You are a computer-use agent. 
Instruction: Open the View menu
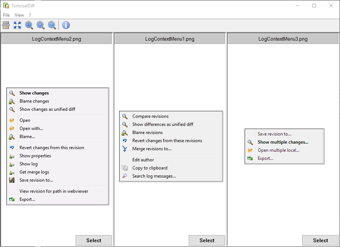(19, 15)
